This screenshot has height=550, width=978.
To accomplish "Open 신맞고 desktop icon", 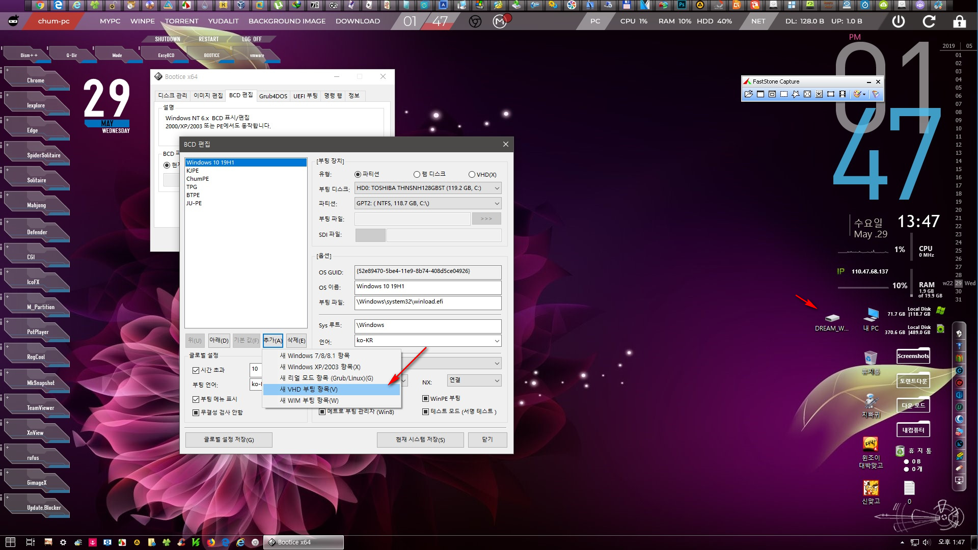I will click(871, 492).
